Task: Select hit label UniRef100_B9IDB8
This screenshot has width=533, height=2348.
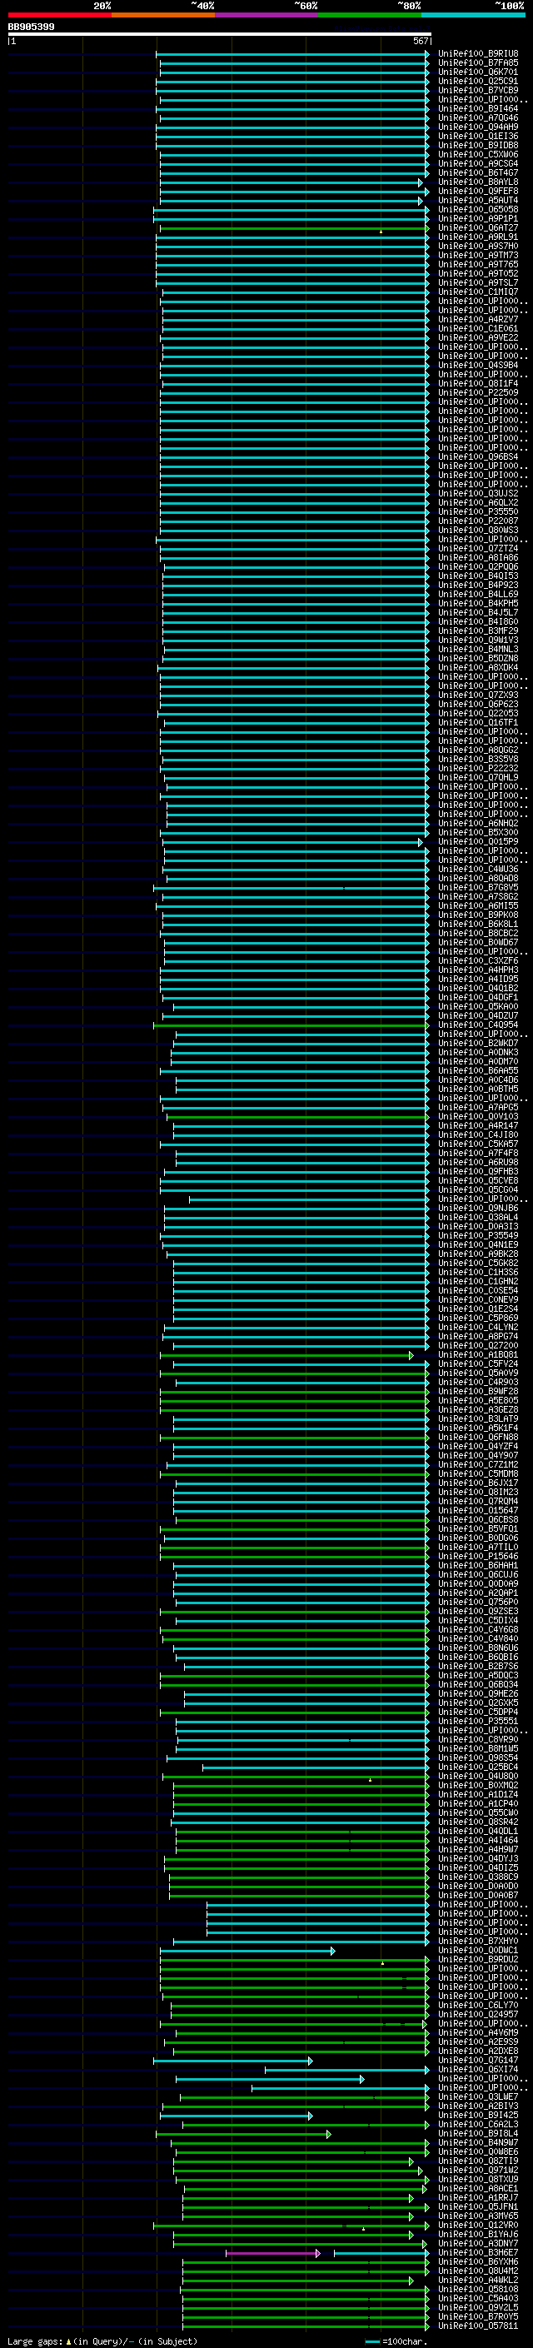Action: click(477, 145)
